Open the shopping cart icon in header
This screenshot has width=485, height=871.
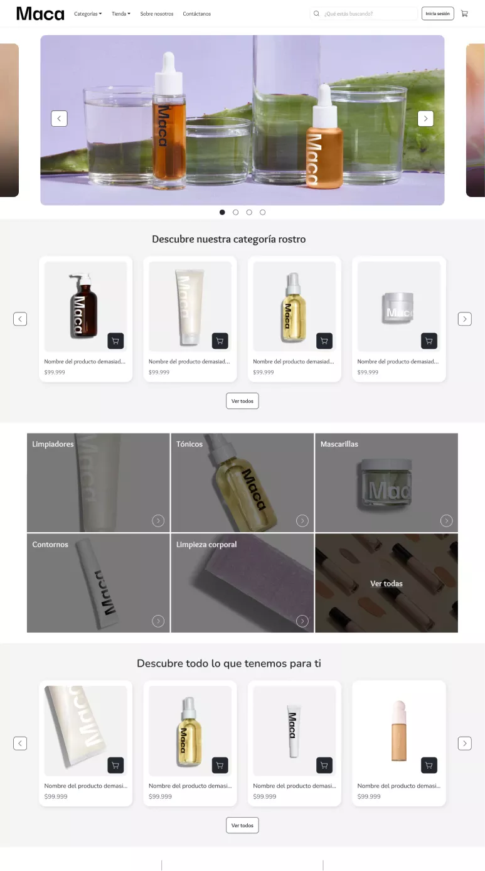click(464, 13)
